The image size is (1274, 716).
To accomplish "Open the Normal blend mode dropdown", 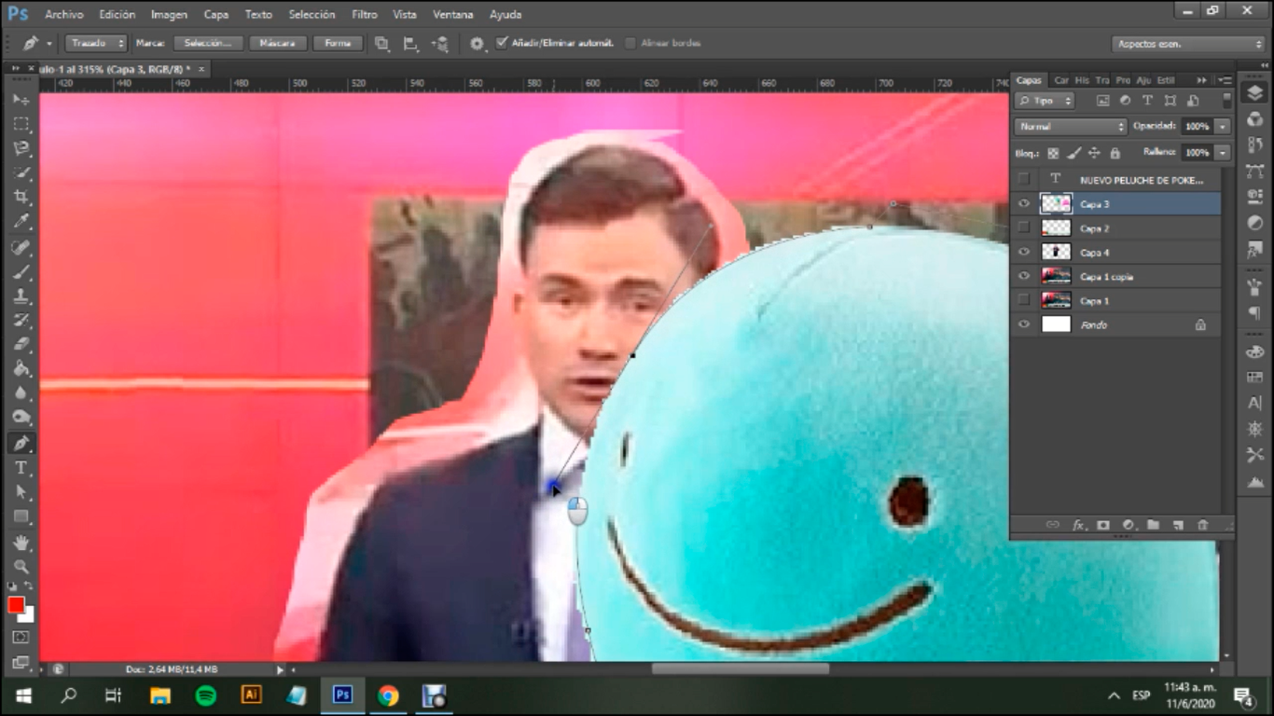I will coord(1070,127).
